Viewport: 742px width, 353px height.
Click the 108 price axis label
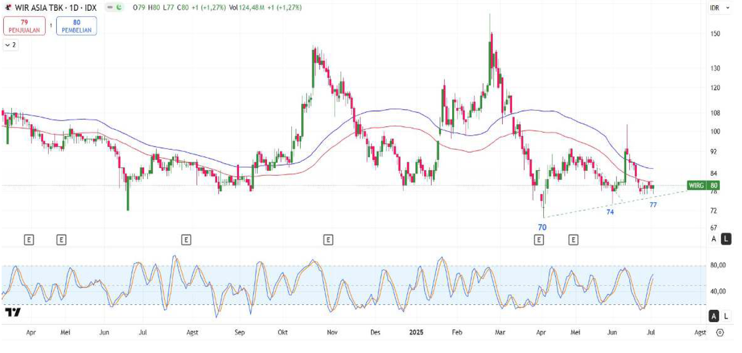pos(714,113)
